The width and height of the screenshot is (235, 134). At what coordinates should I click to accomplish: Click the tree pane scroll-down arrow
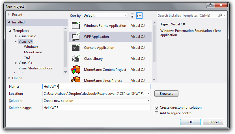[x=65, y=72]
